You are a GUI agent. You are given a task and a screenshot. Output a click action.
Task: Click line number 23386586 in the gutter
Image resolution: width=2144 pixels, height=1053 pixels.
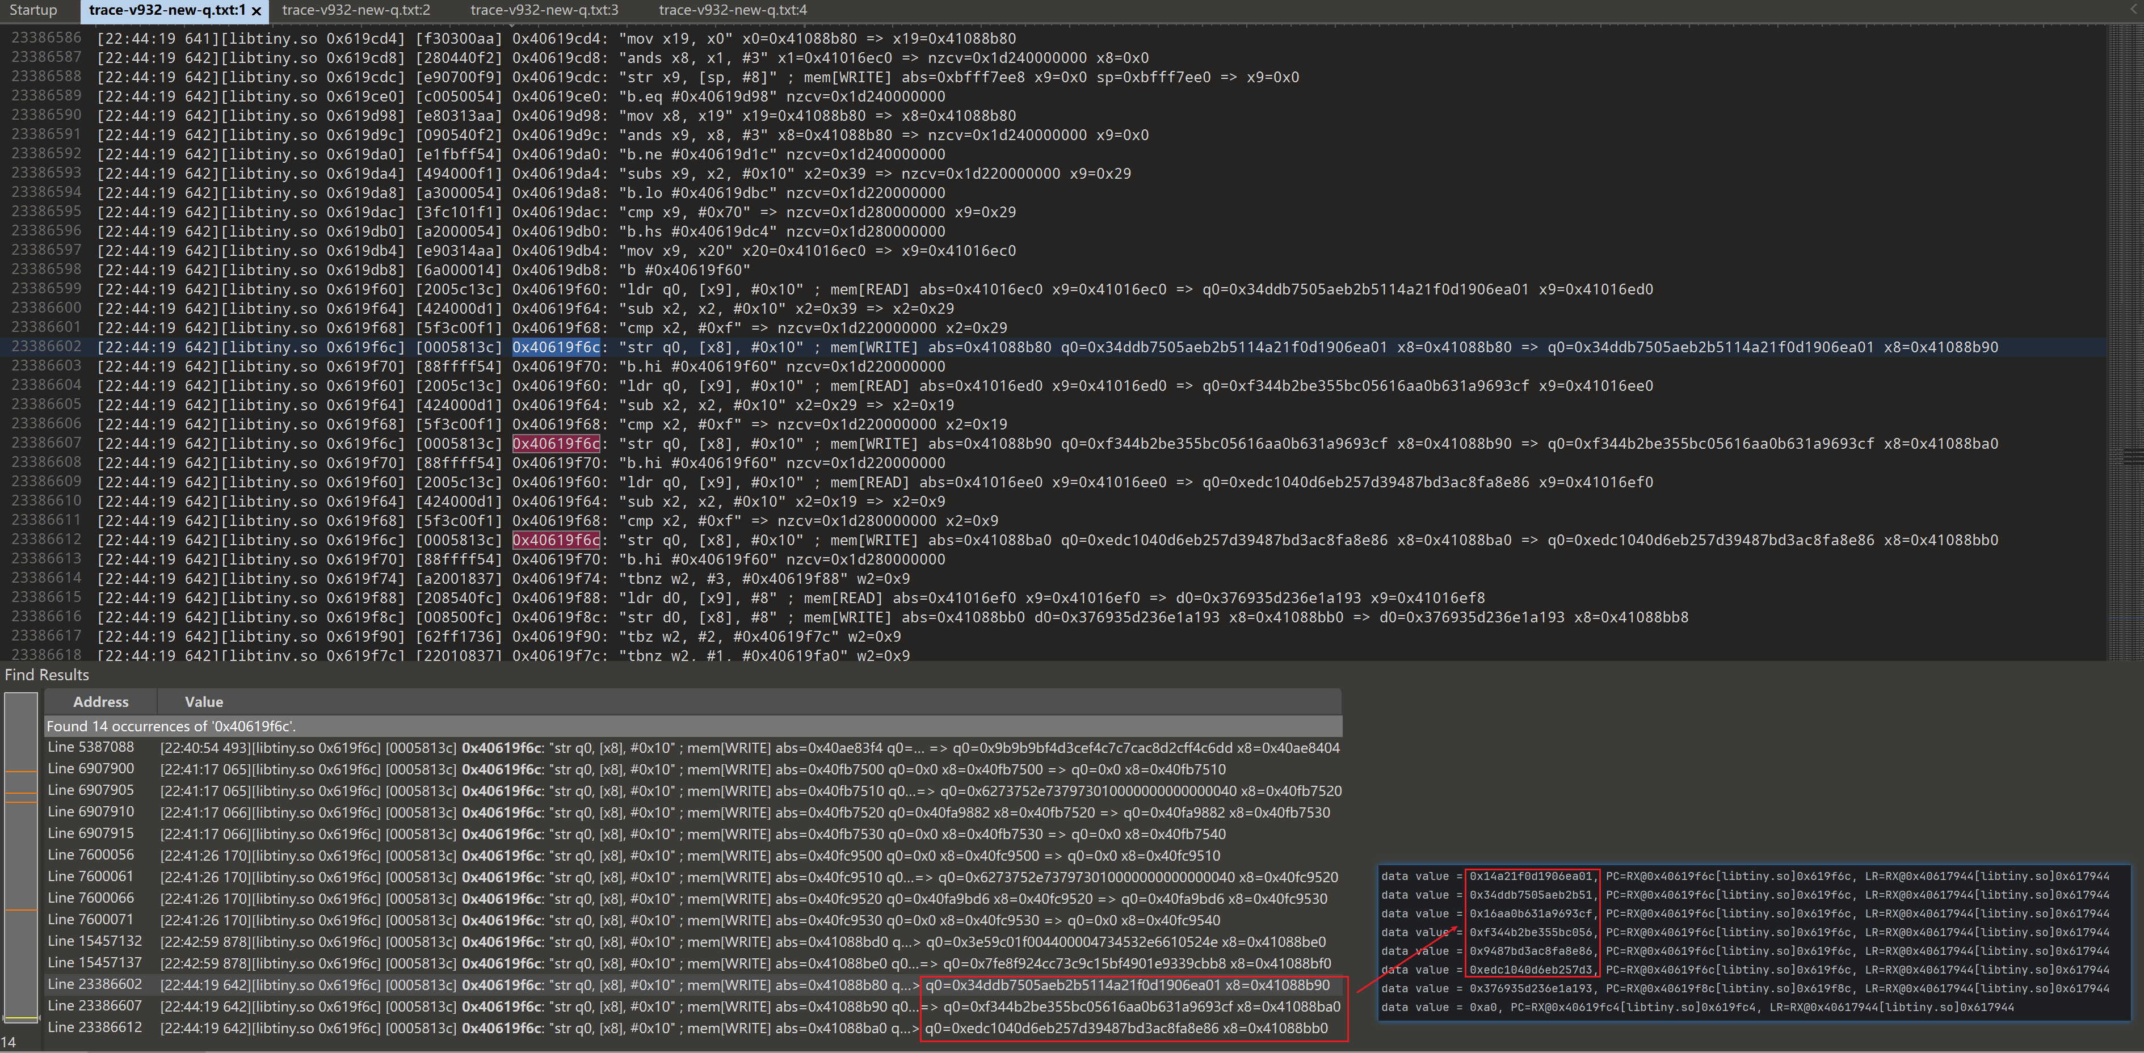click(47, 37)
